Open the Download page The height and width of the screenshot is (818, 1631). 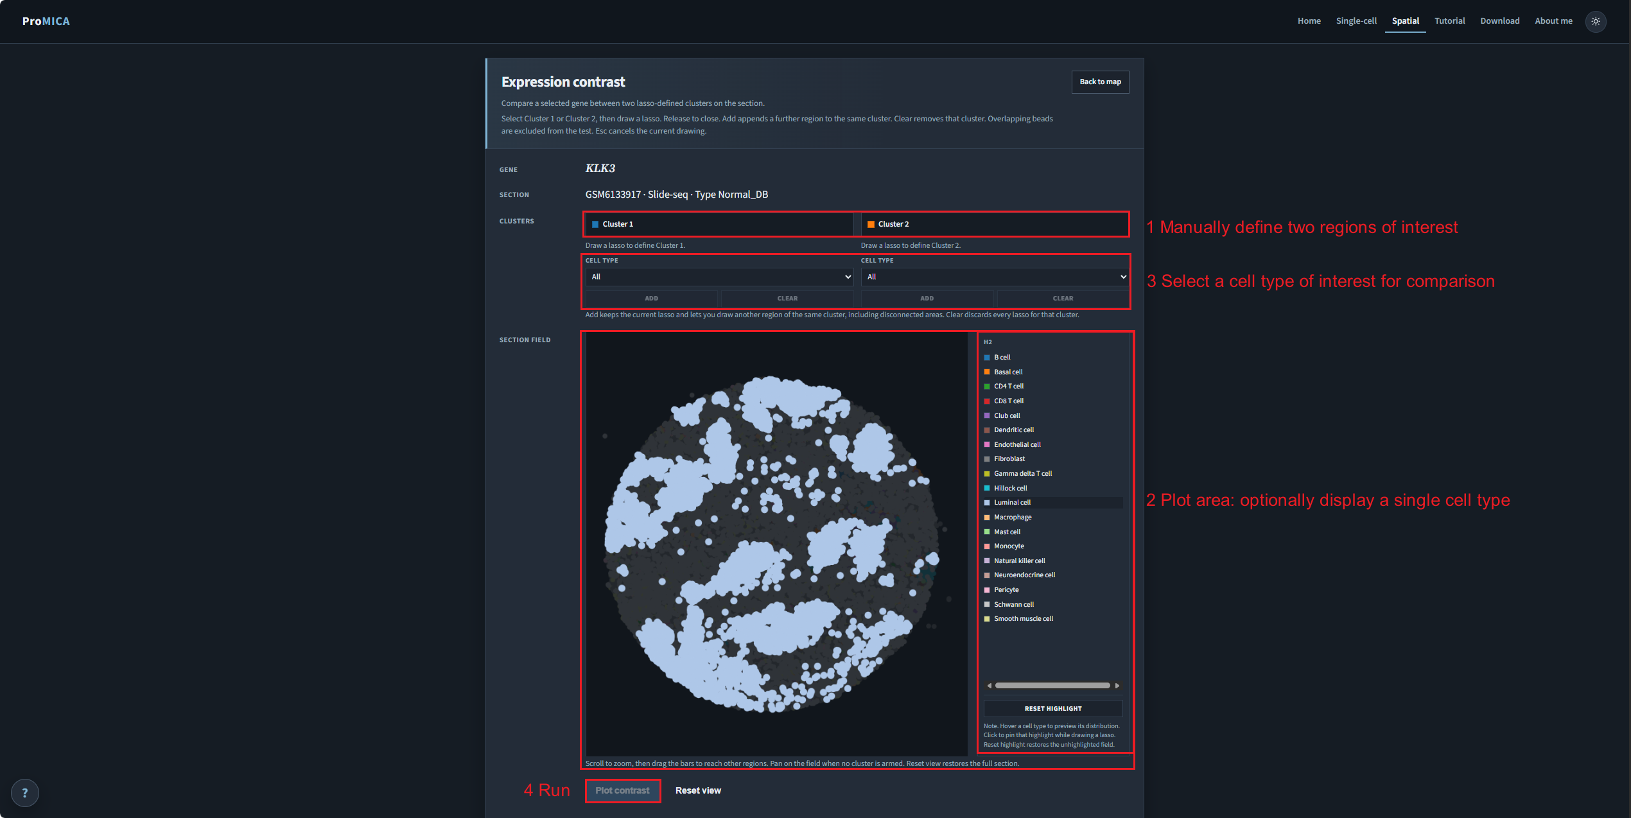(x=1500, y=21)
